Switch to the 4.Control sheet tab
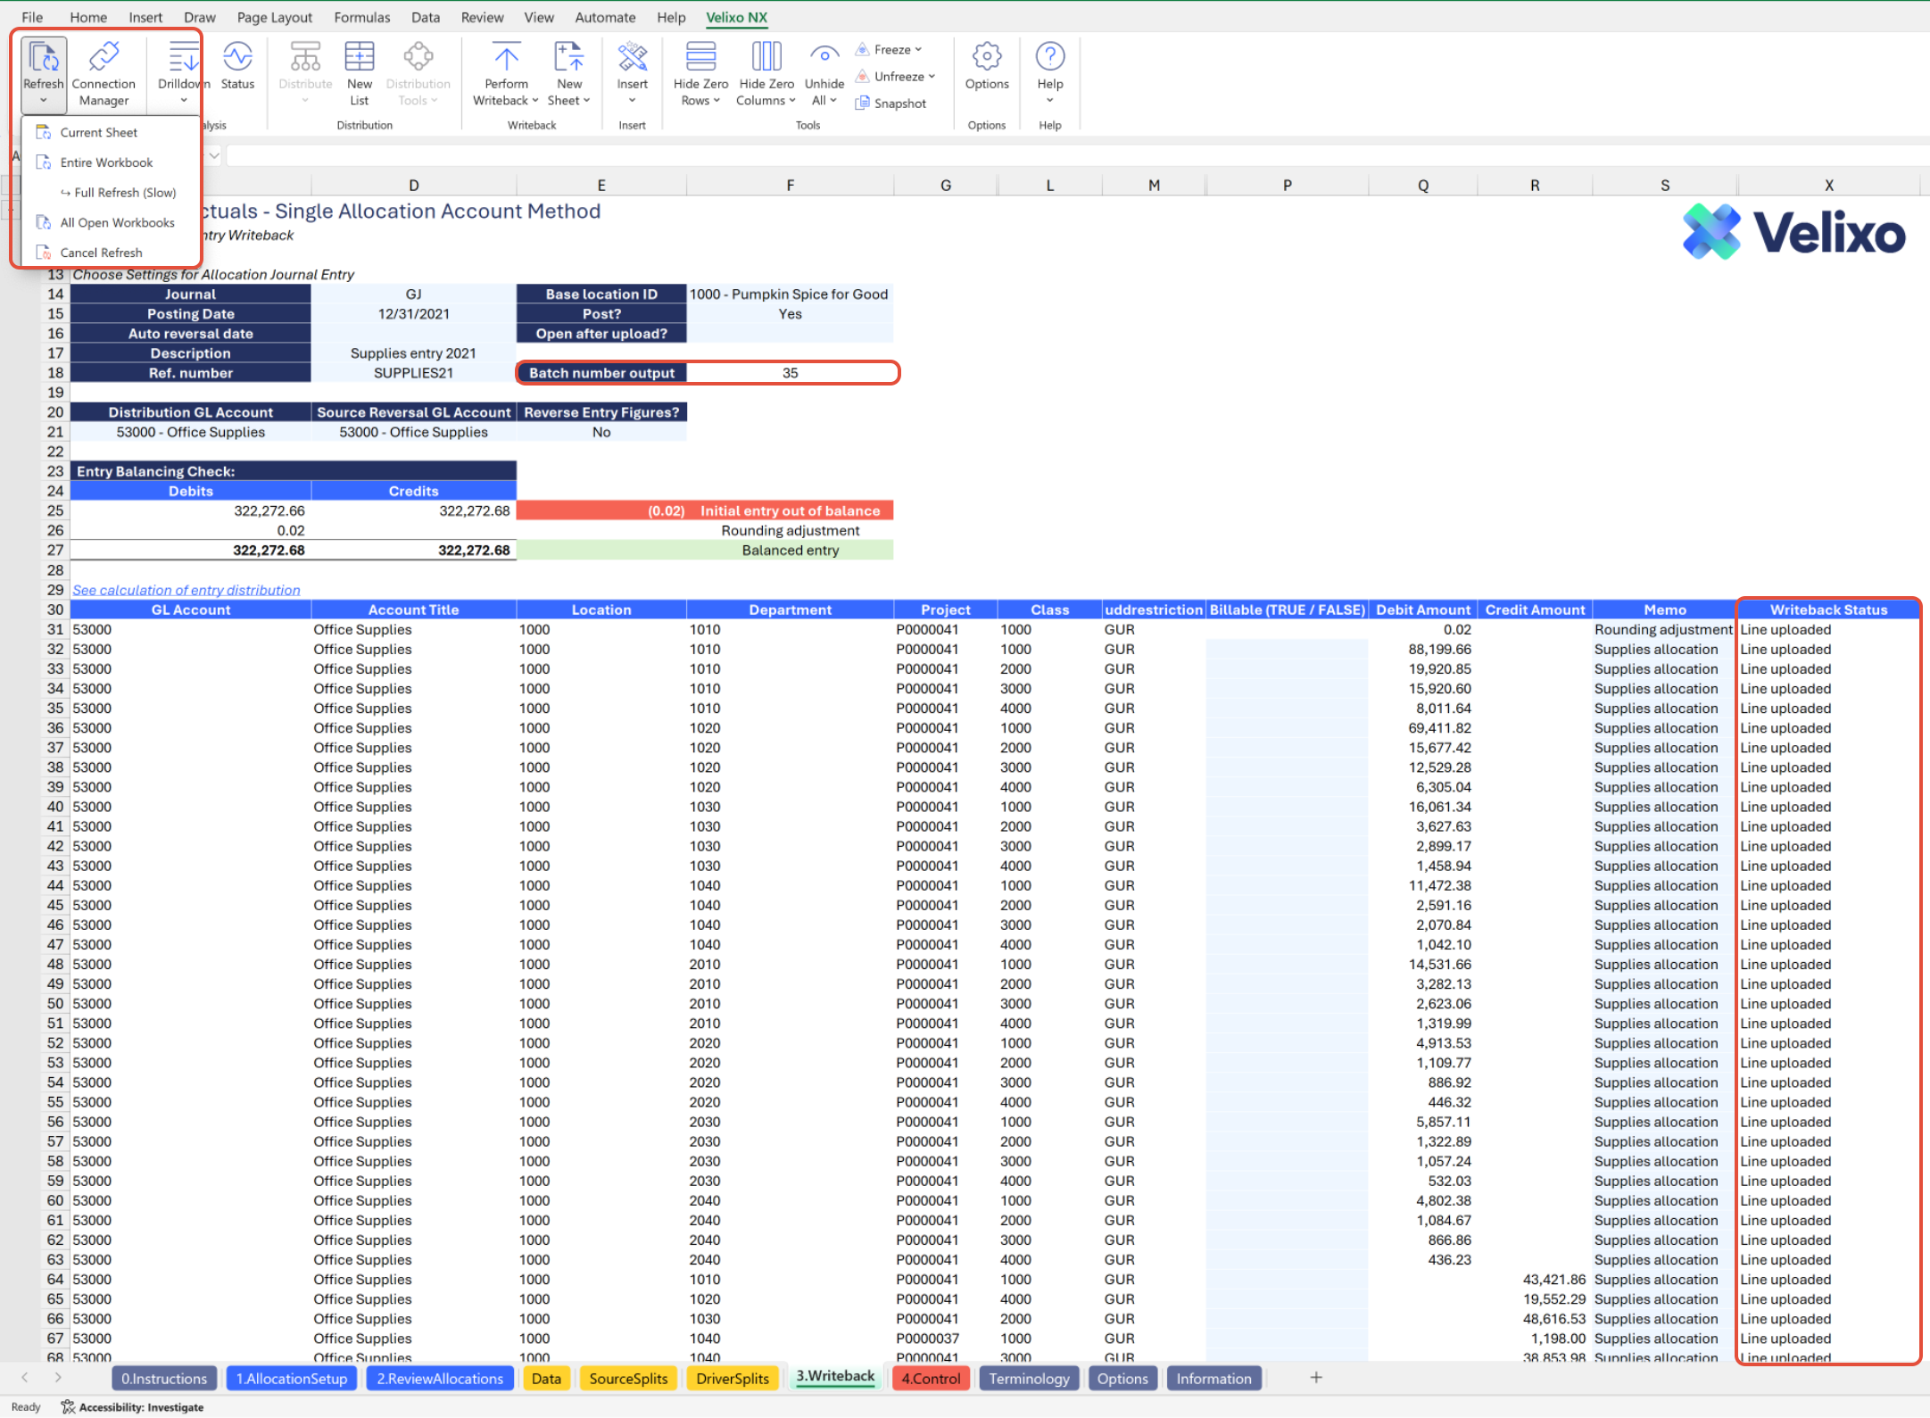 (930, 1378)
